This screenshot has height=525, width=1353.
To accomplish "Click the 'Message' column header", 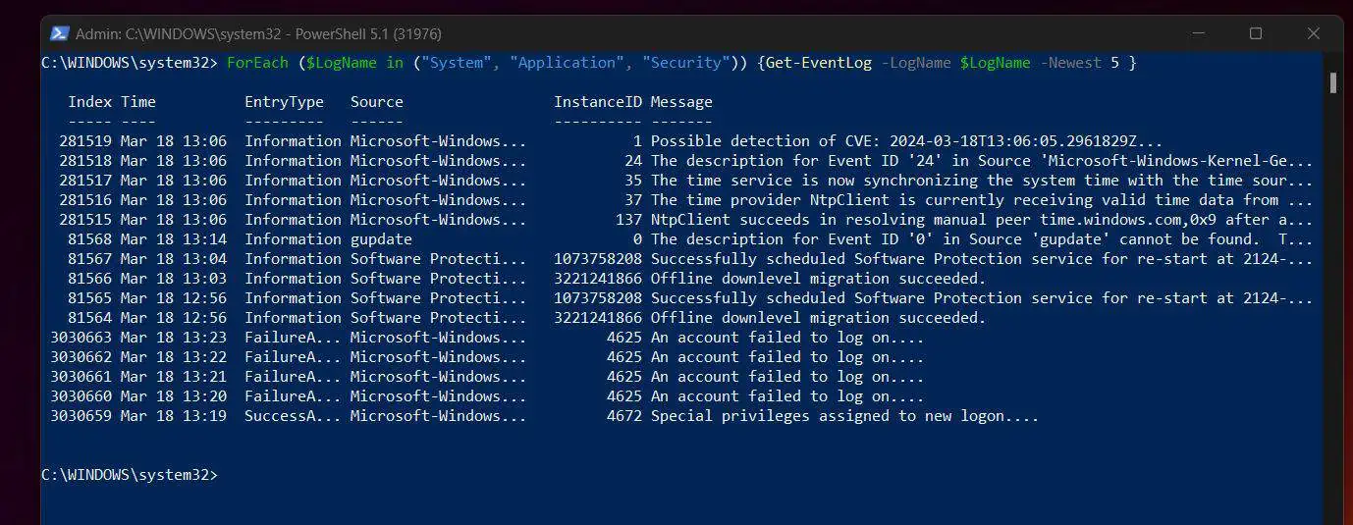I will click(681, 102).
